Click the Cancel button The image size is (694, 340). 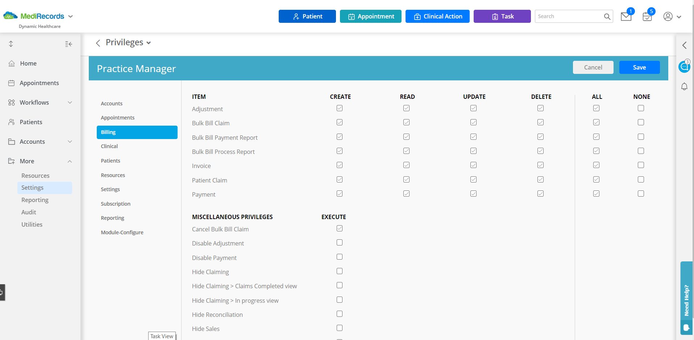coord(593,67)
